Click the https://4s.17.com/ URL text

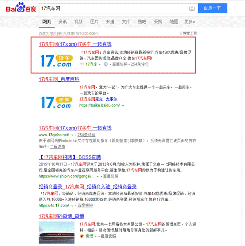pos(54,205)
